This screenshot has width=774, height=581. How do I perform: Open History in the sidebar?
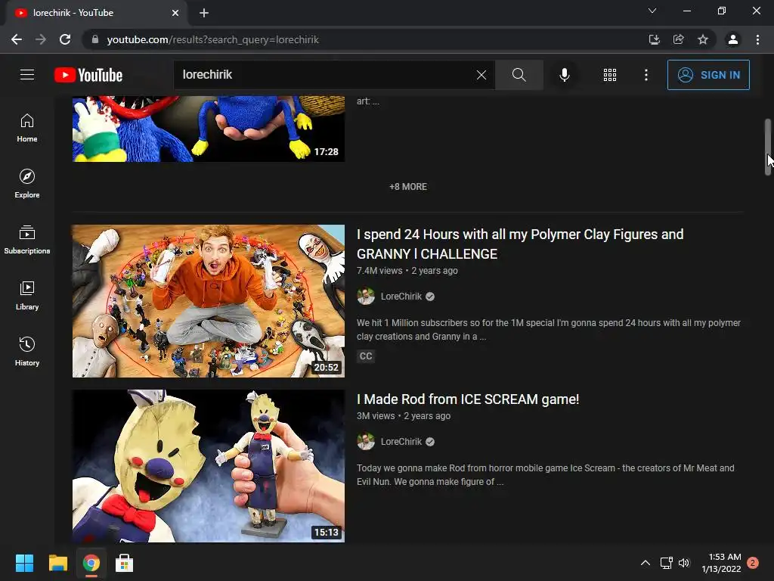click(x=27, y=351)
